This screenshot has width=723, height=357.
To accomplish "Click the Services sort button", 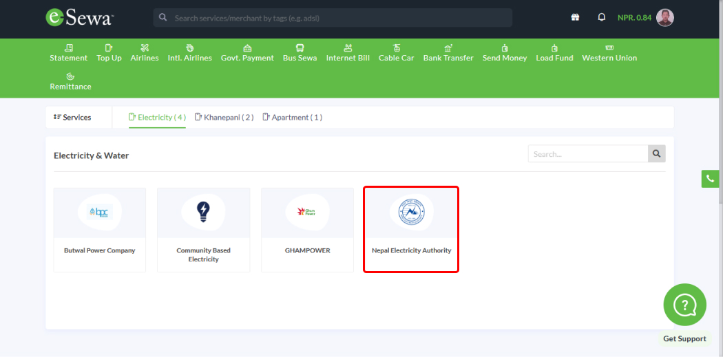I will tap(72, 118).
